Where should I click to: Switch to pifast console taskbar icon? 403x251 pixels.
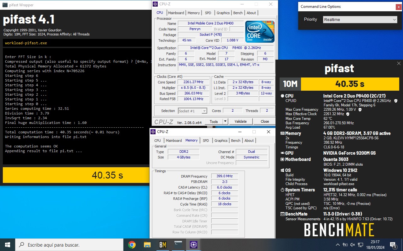178,245
